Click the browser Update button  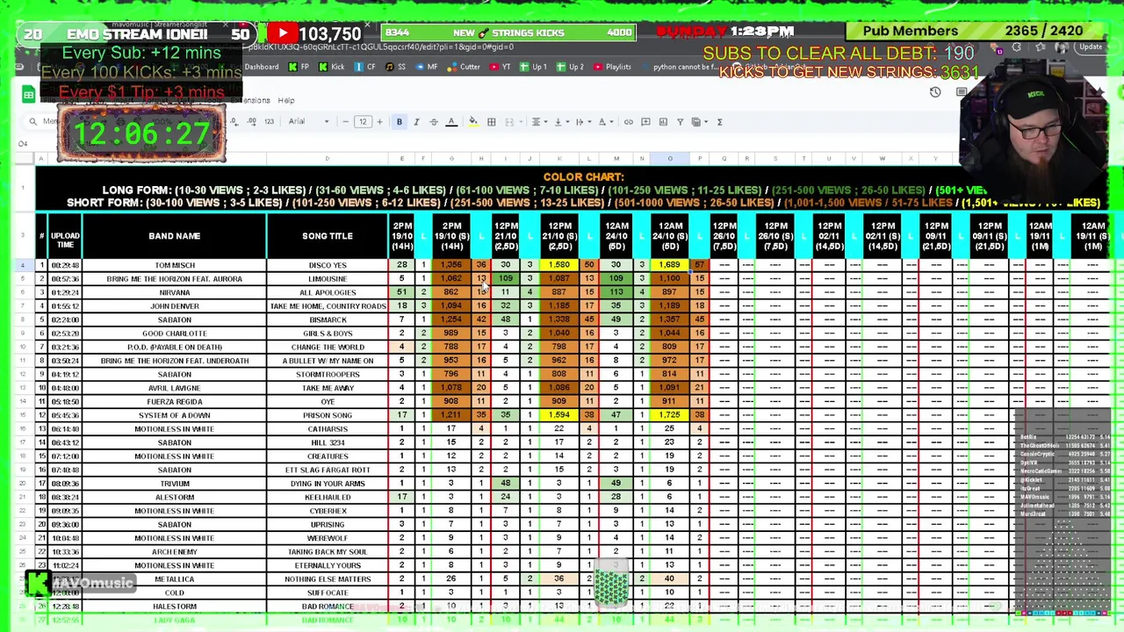(1091, 47)
